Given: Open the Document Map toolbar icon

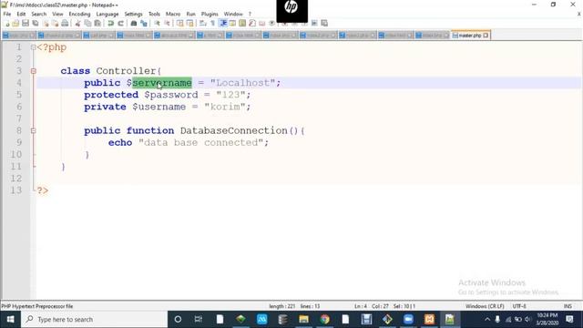Looking at the screenshot, I should pyautogui.click(x=242, y=24).
